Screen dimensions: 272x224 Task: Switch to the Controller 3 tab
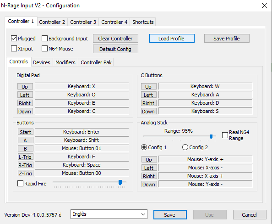point(83,22)
